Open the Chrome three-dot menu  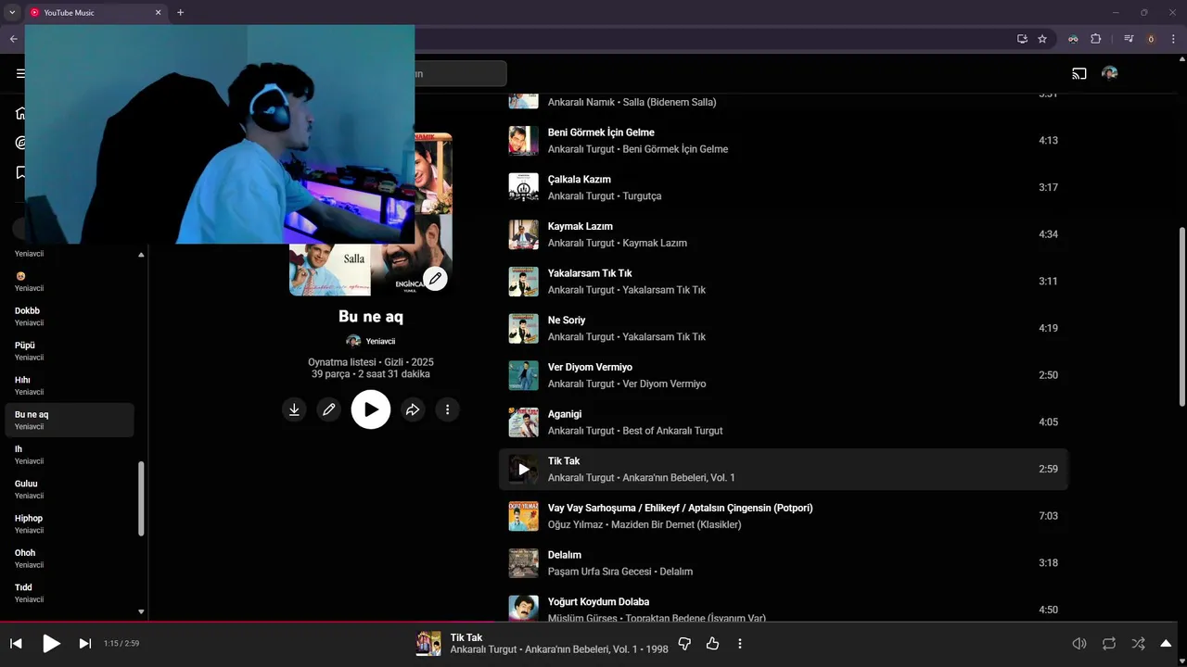click(x=1173, y=39)
